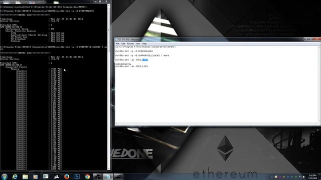Show hidden system tray icons arrow
321x180 pixels.
[272, 177]
